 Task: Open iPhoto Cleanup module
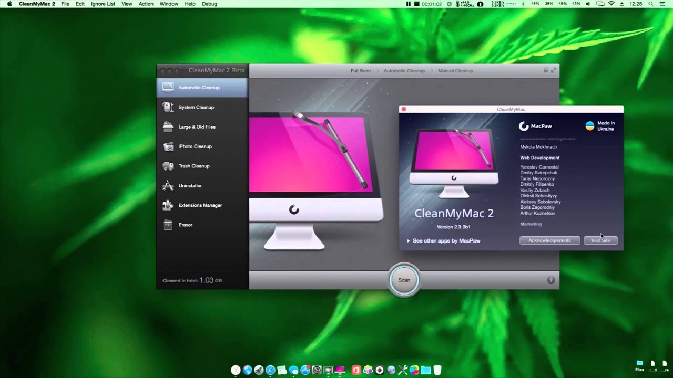[x=202, y=146]
